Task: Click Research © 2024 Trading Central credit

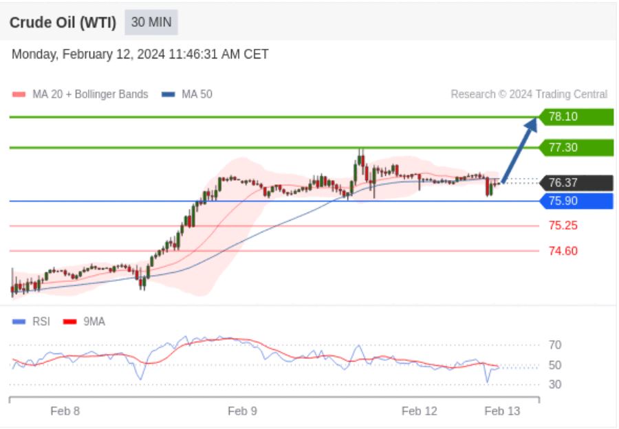Action: tap(529, 94)
